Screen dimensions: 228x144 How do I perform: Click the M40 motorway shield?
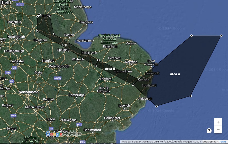pos(13,116)
